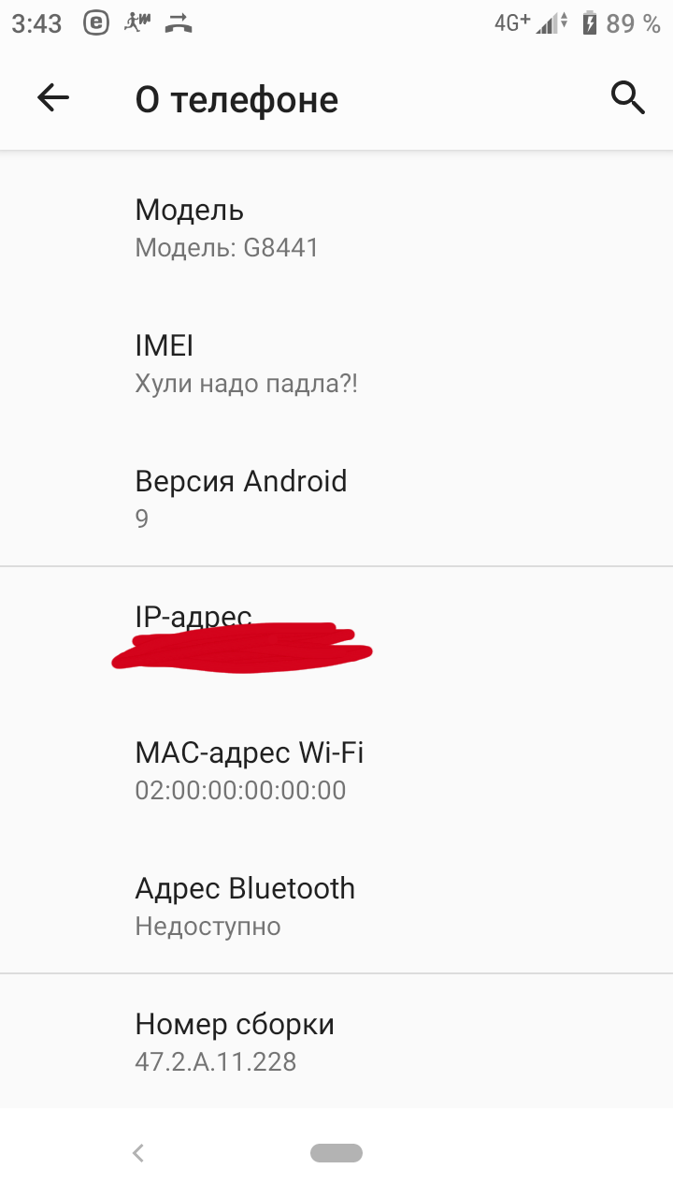Screen dimensions: 673x1198
Task: Tap the 4G+ signal indicator
Action: (512, 23)
